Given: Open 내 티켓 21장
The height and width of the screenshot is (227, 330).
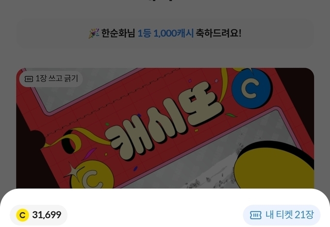Looking at the screenshot, I should [282, 215].
